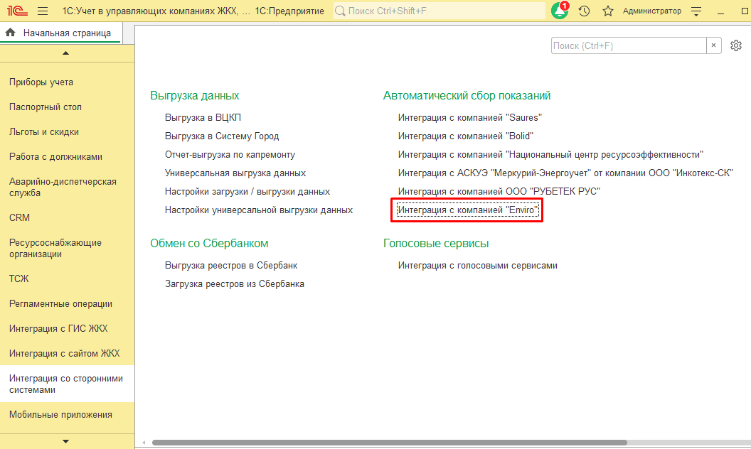The height and width of the screenshot is (449, 751).
Task: Open the settings gear icon
Action: click(x=735, y=45)
